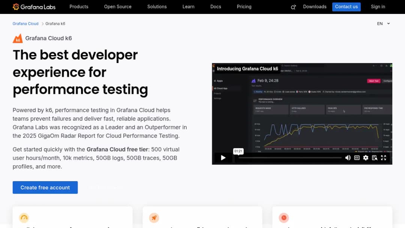The image size is (405, 228).
Task: Enter fullscreen mode on the video
Action: [384, 158]
